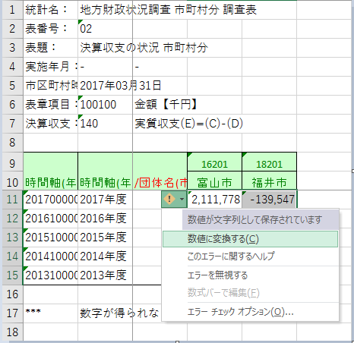
Task: Click the error warning exclamation icon
Action: pyautogui.click(x=169, y=199)
